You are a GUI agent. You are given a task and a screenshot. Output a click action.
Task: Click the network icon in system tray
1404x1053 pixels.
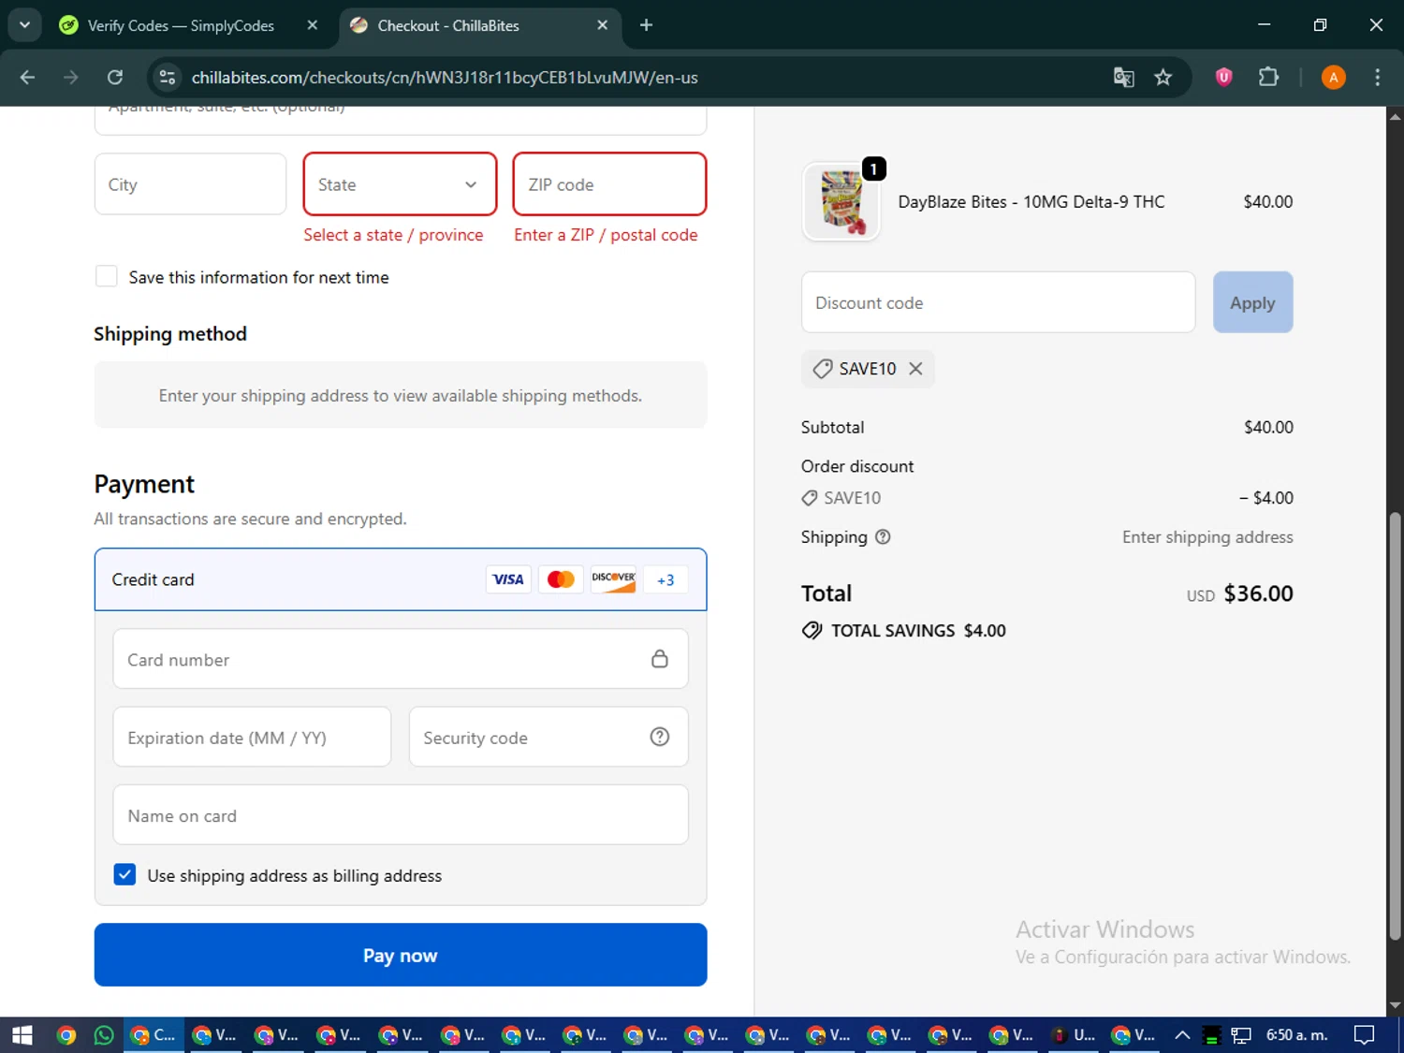click(1241, 1034)
